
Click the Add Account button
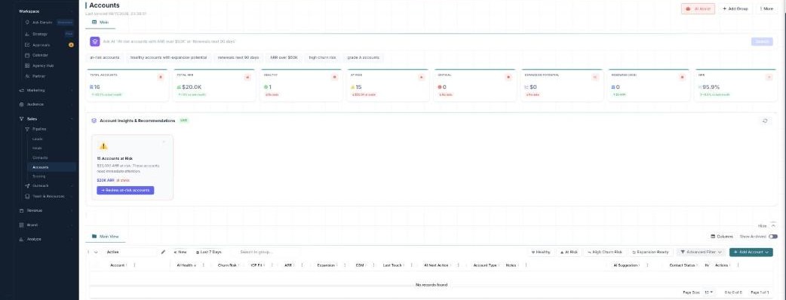point(751,252)
